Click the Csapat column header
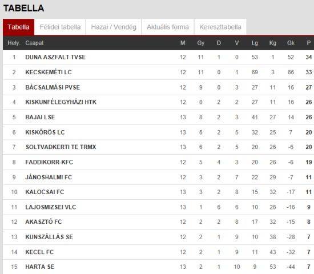Viewport: 314px width, 274px height. (34, 43)
